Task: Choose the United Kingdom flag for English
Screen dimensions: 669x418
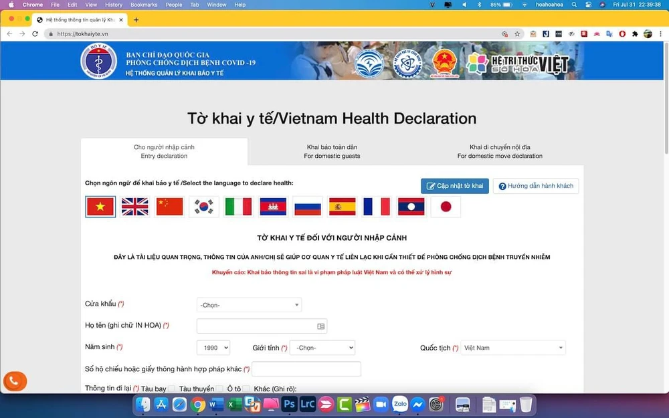Action: (x=135, y=207)
